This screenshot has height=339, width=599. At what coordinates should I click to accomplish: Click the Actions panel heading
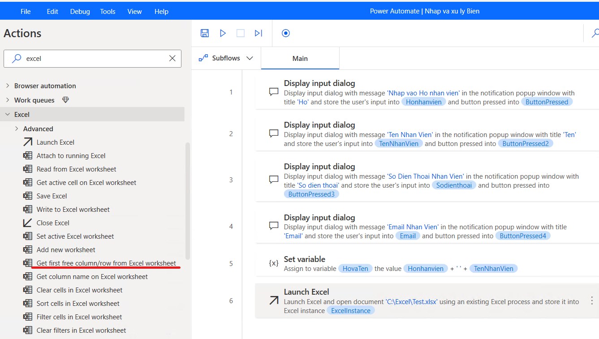tap(22, 34)
